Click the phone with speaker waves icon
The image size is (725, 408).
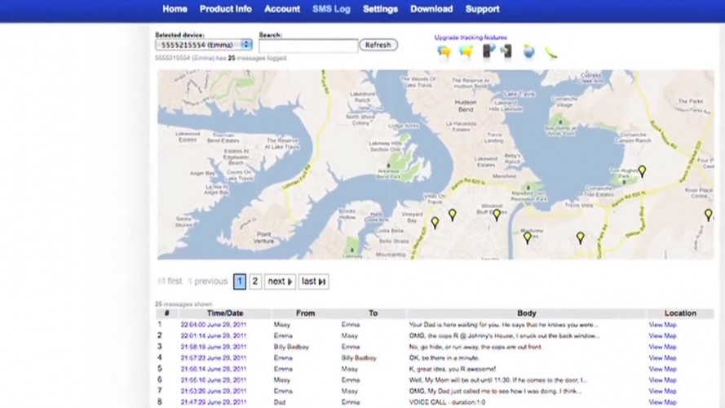[506, 51]
